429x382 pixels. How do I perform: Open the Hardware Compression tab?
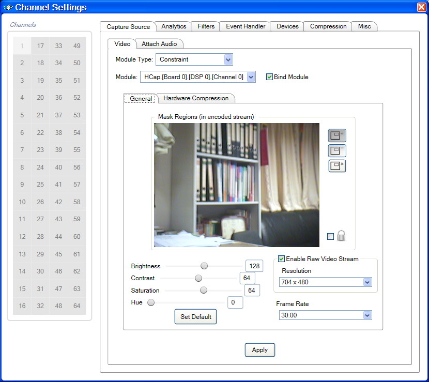pos(196,98)
